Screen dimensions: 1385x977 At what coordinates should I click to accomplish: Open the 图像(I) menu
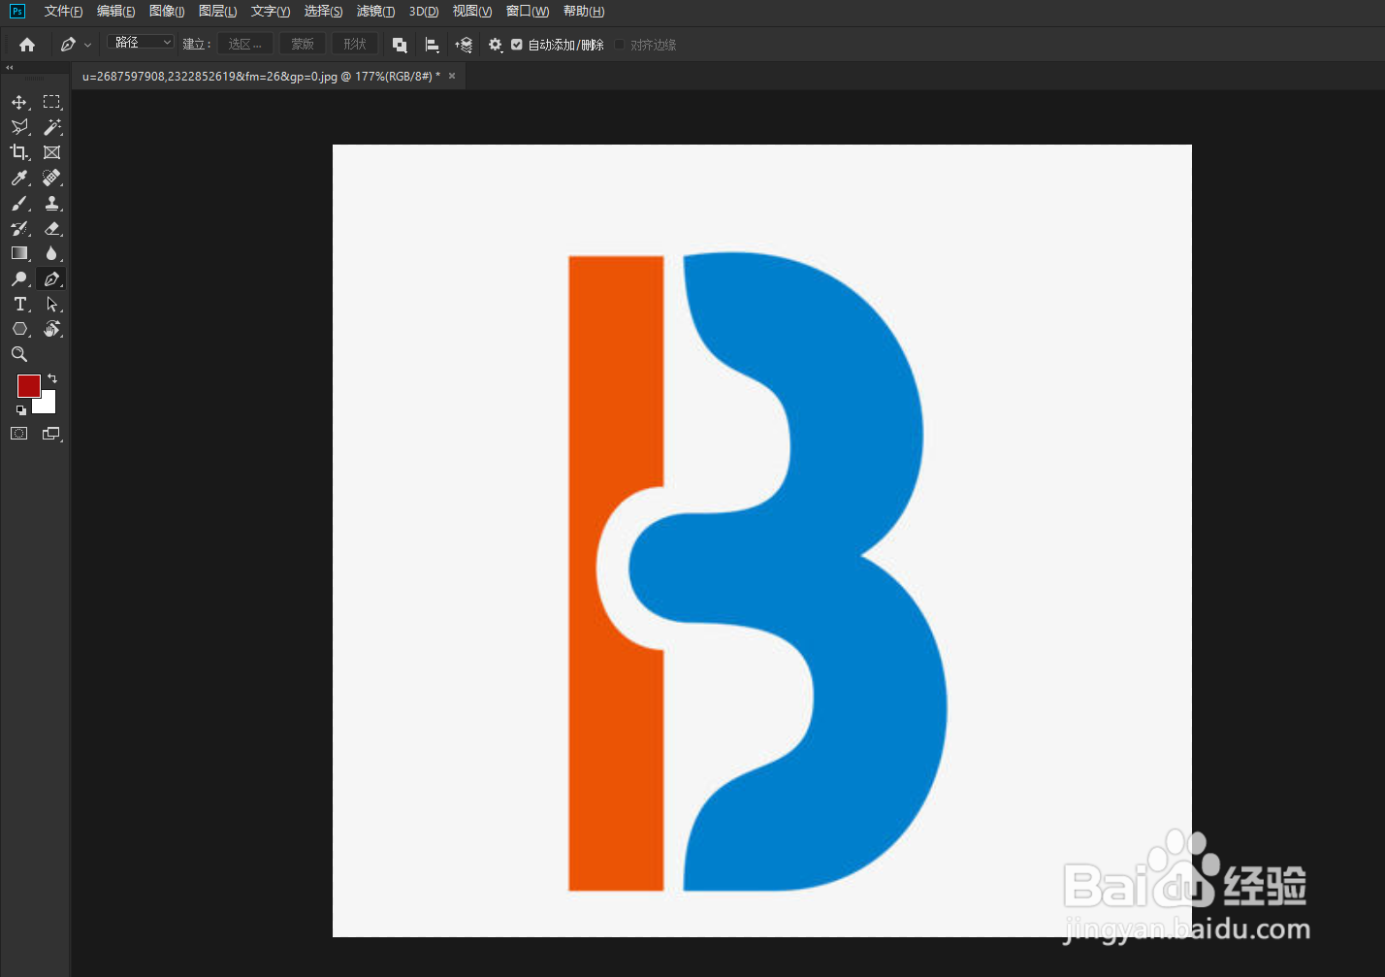click(x=167, y=12)
